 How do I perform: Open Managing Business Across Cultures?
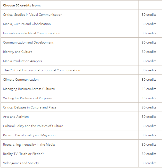[x=29, y=89]
